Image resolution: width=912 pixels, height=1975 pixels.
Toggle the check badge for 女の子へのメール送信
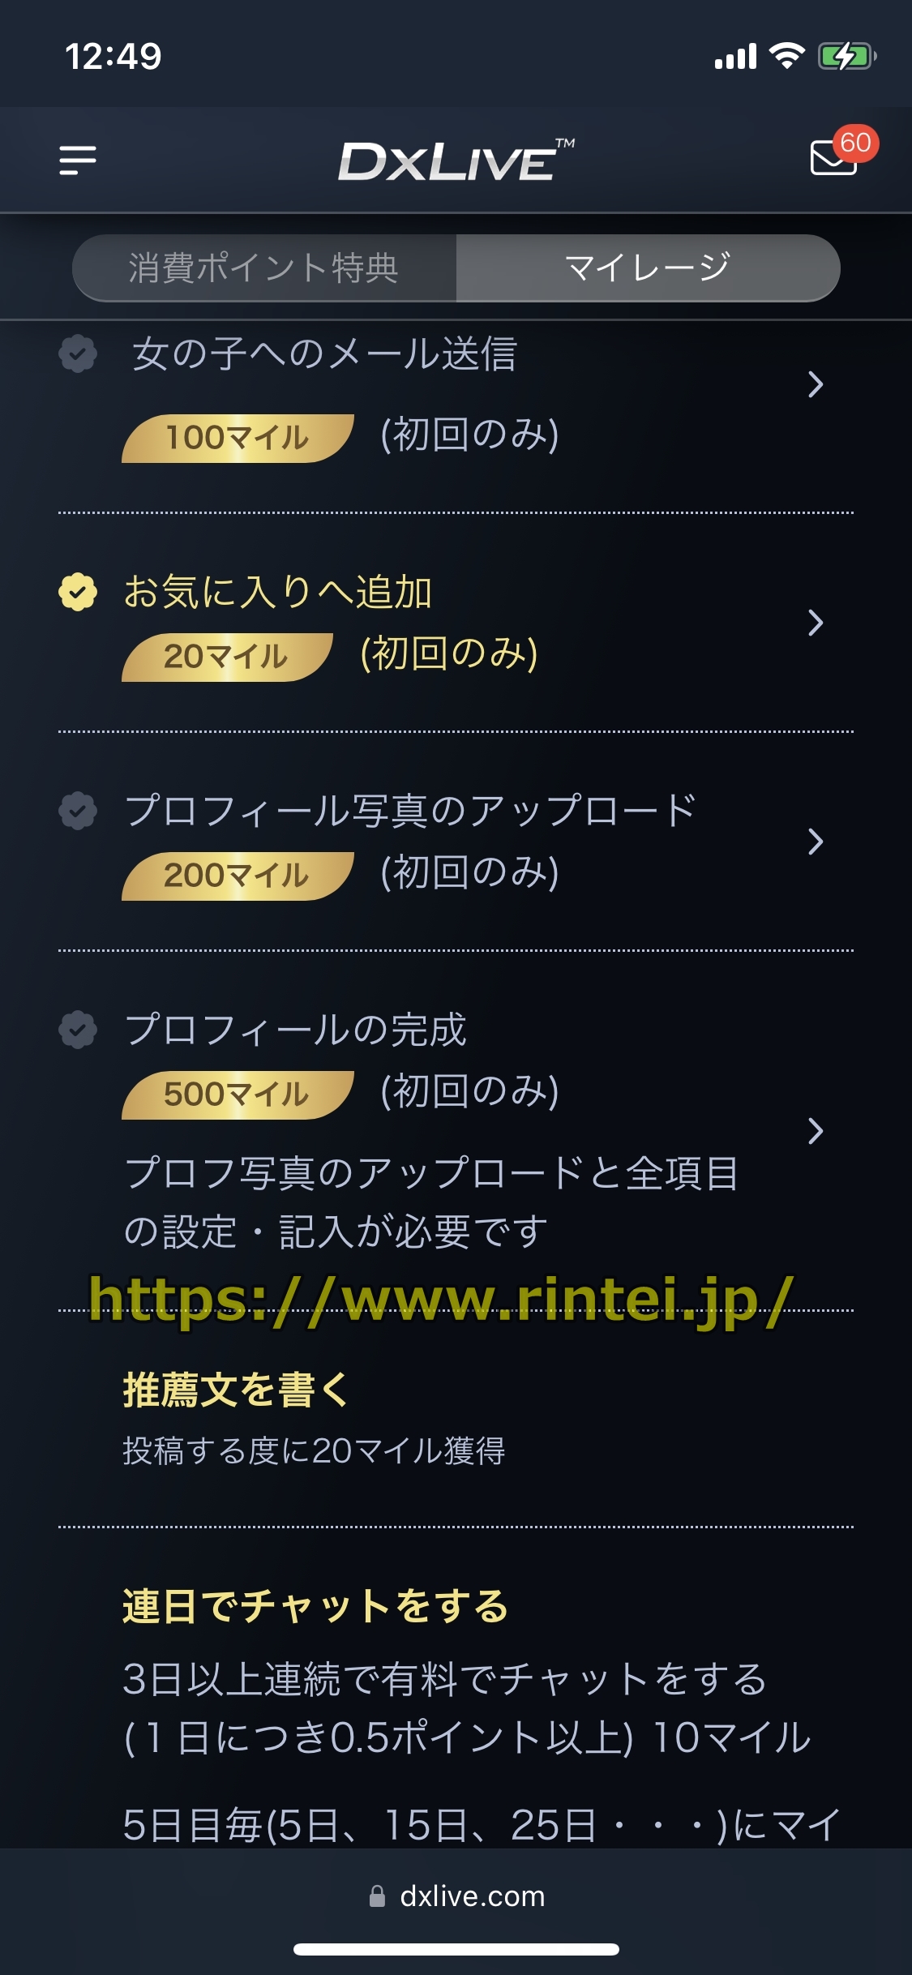[78, 353]
